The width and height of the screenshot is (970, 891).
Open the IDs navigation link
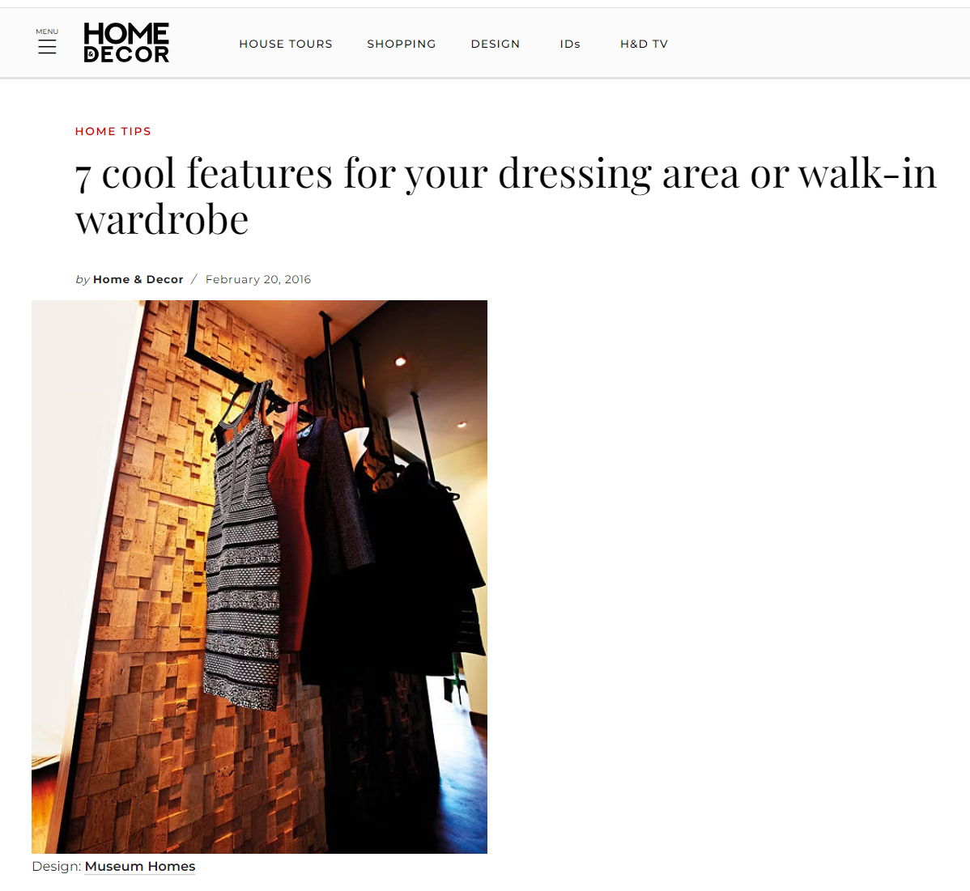pyautogui.click(x=570, y=44)
